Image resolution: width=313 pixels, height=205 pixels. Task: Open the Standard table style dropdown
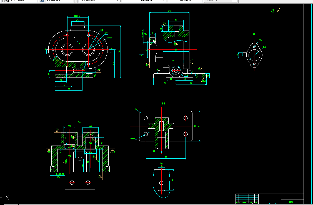tap(59, 1)
